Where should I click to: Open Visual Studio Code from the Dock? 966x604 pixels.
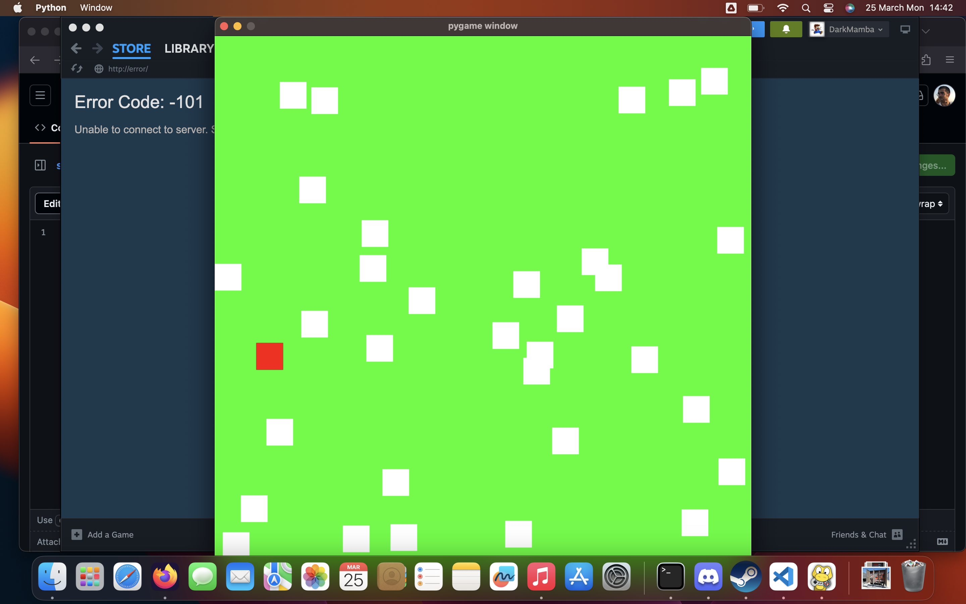(x=783, y=576)
